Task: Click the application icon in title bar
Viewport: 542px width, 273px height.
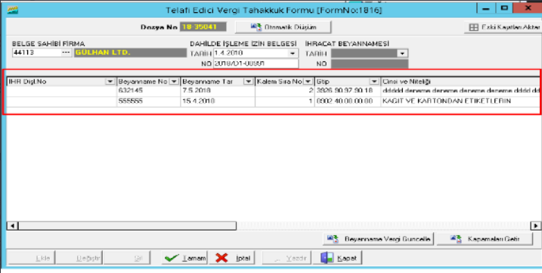Action: point(12,9)
